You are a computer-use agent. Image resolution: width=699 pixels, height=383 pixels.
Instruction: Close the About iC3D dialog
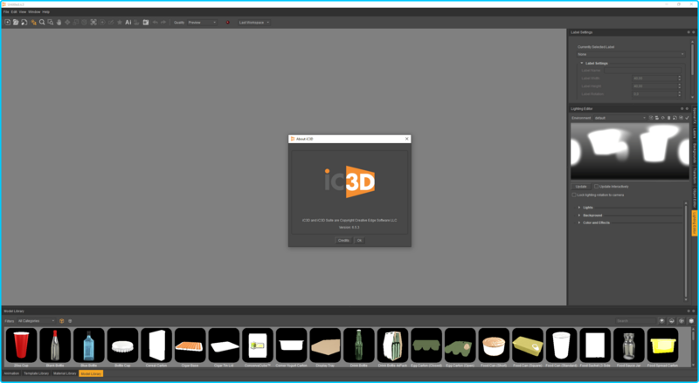406,139
